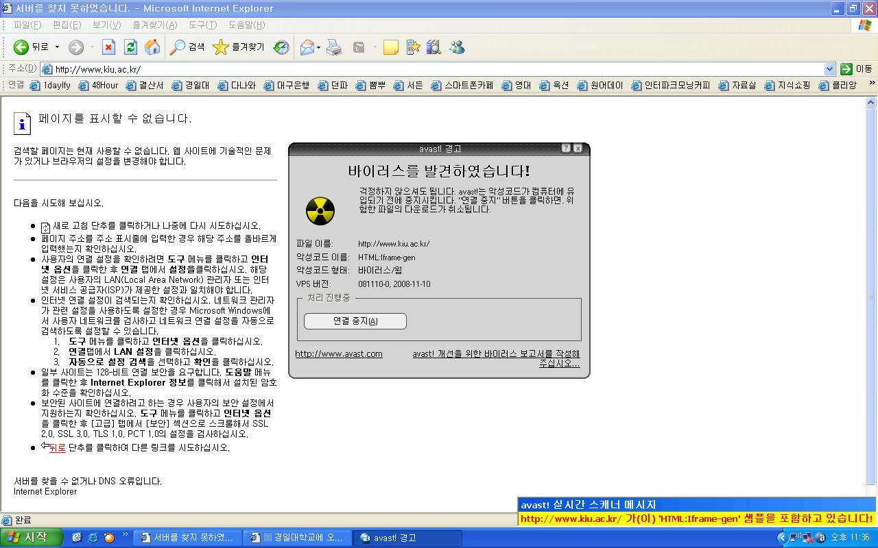Screen dimensions: 878x548
Task: Open the avast virus report link
Action: [x=496, y=358]
